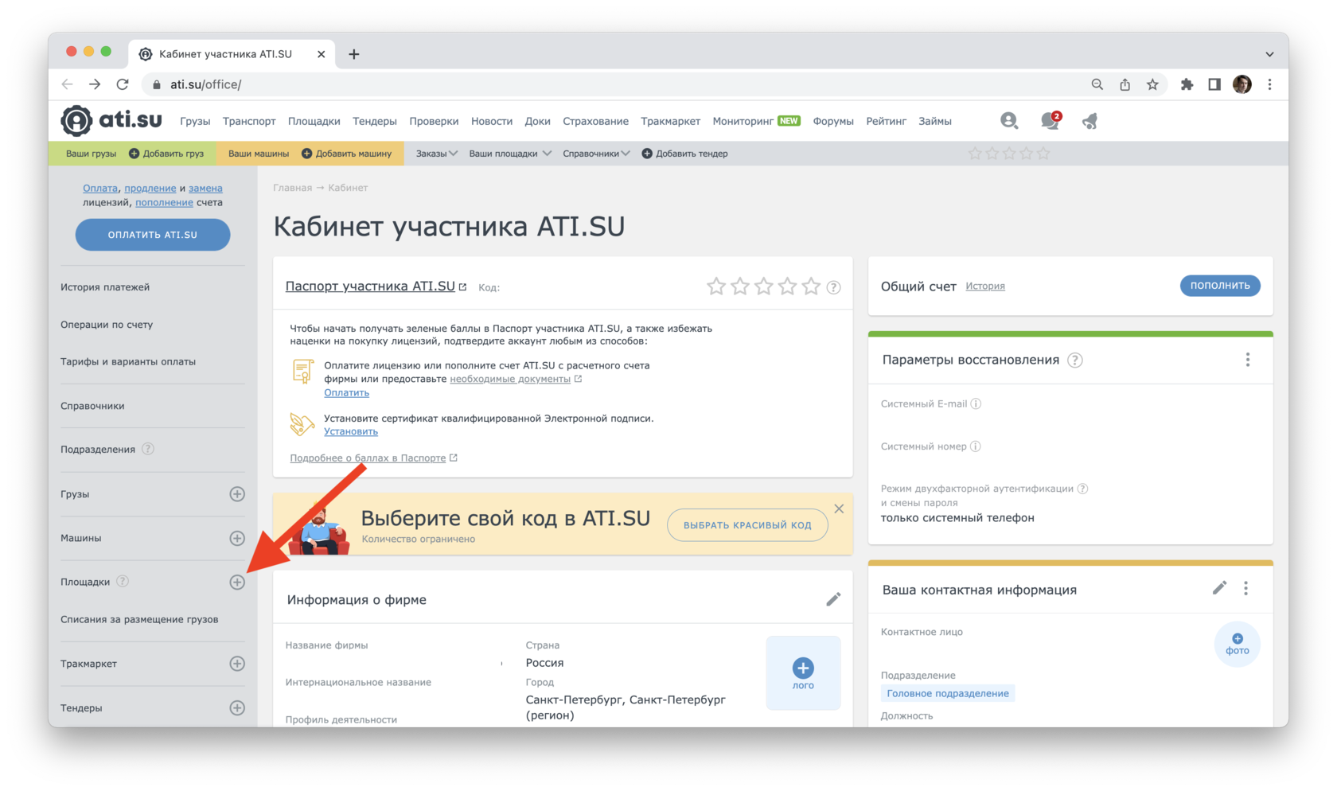Open Операции по счету in sidebar
1337x791 pixels.
click(x=107, y=325)
